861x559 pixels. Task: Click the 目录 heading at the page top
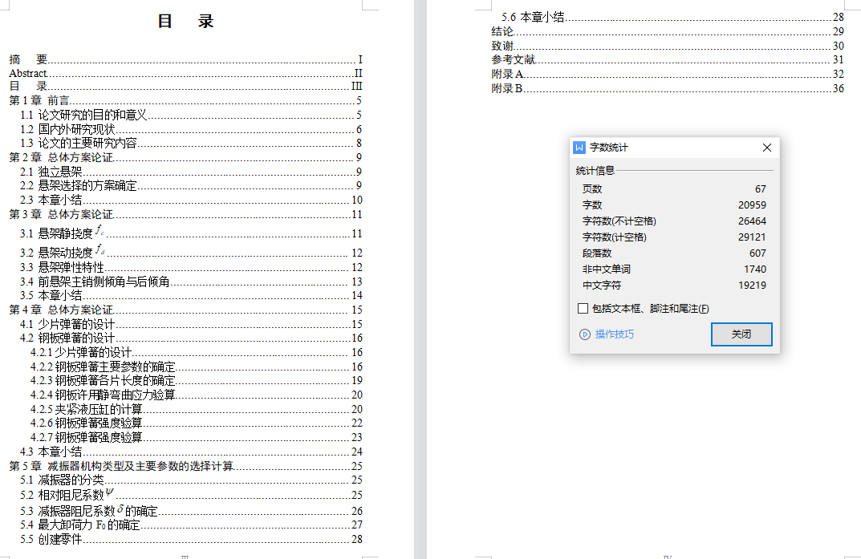pos(185,22)
